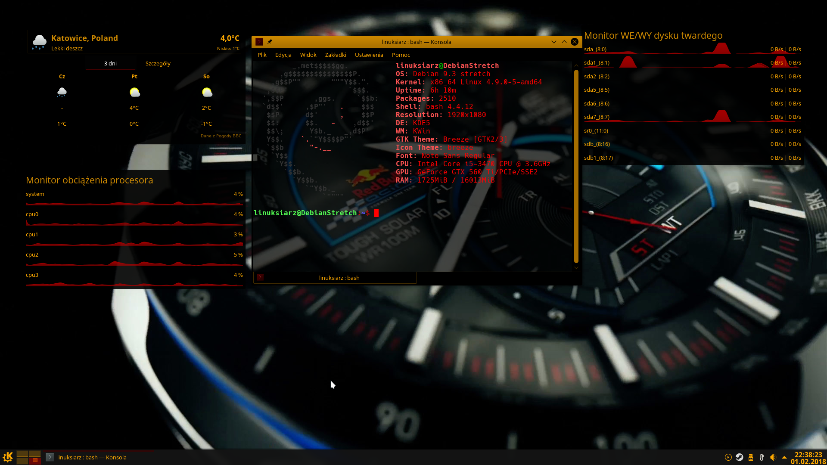Open the Steam tray icon
This screenshot has width=827, height=465.
(x=739, y=457)
